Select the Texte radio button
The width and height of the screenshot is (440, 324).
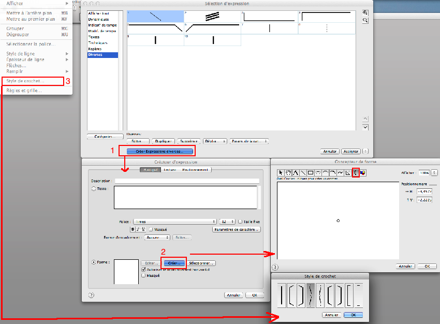point(94,189)
